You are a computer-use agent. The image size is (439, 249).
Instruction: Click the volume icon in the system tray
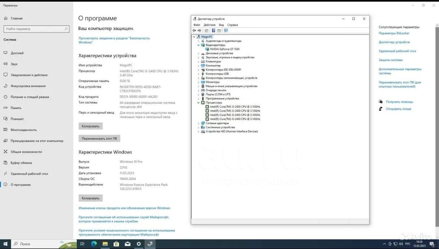click(401, 244)
